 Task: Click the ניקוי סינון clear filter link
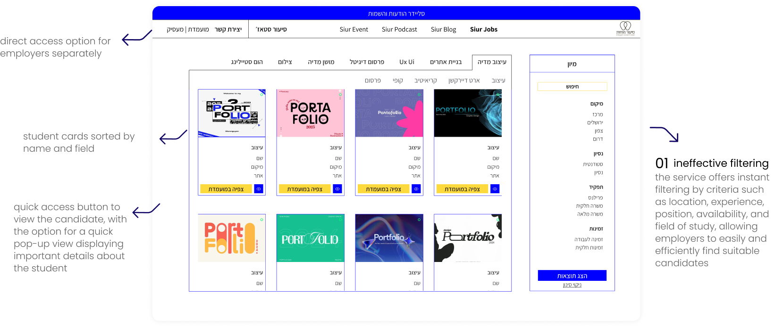(x=572, y=285)
